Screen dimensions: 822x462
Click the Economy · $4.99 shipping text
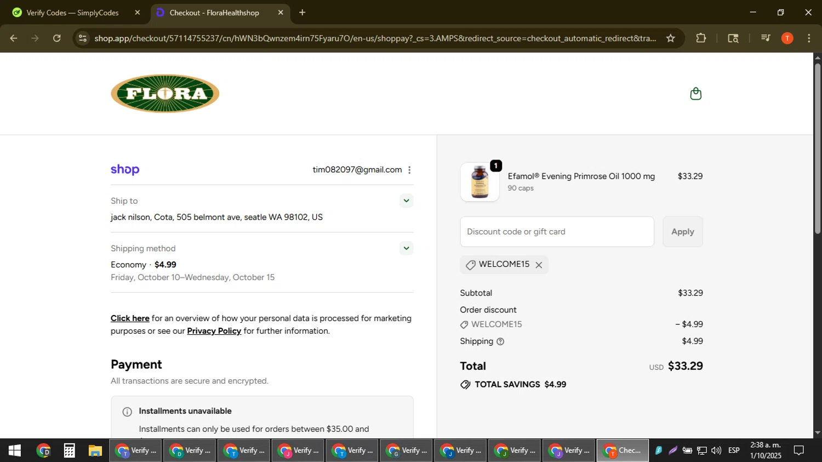(144, 265)
